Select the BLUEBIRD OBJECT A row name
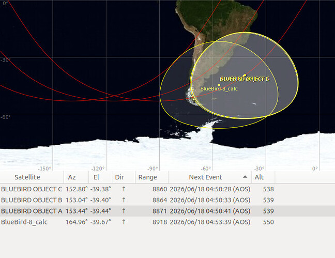This screenshot has width=335, height=258. 32,211
